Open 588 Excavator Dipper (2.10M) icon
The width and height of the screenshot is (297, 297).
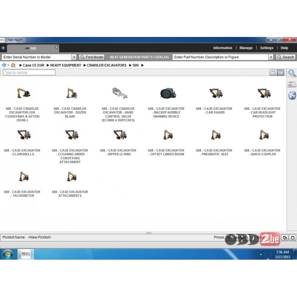point(120,135)
